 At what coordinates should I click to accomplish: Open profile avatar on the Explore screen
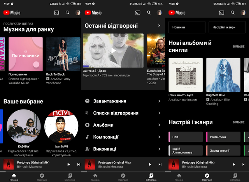pyautogui.click(x=243, y=12)
